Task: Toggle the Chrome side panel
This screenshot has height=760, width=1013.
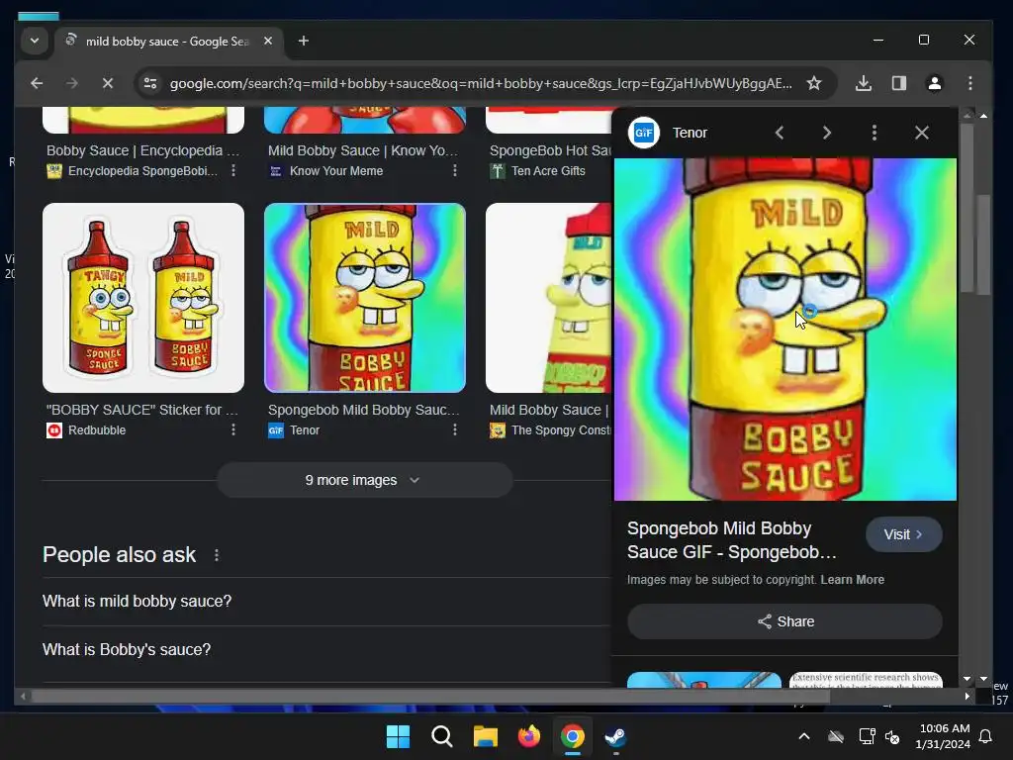Action: coord(898,83)
